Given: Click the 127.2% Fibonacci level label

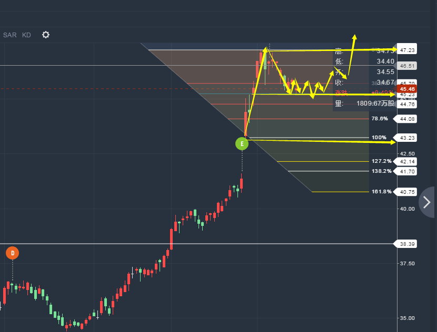Looking at the screenshot, I should tap(382, 161).
